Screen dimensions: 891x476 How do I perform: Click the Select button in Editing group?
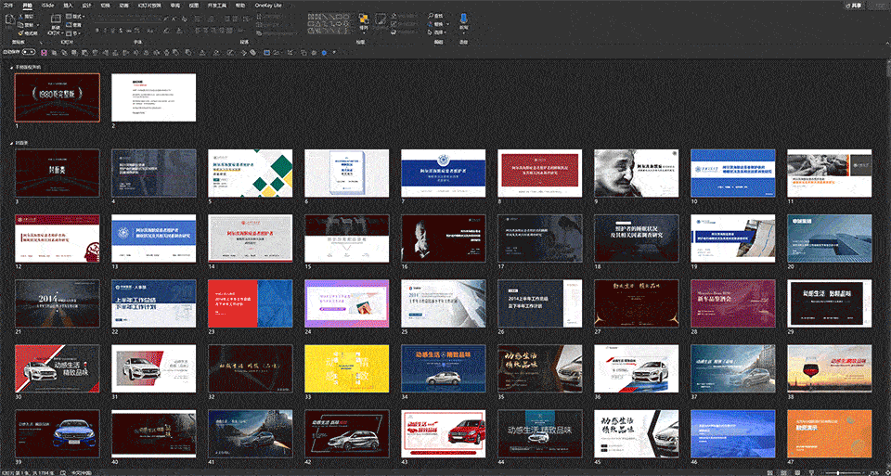[x=438, y=32]
